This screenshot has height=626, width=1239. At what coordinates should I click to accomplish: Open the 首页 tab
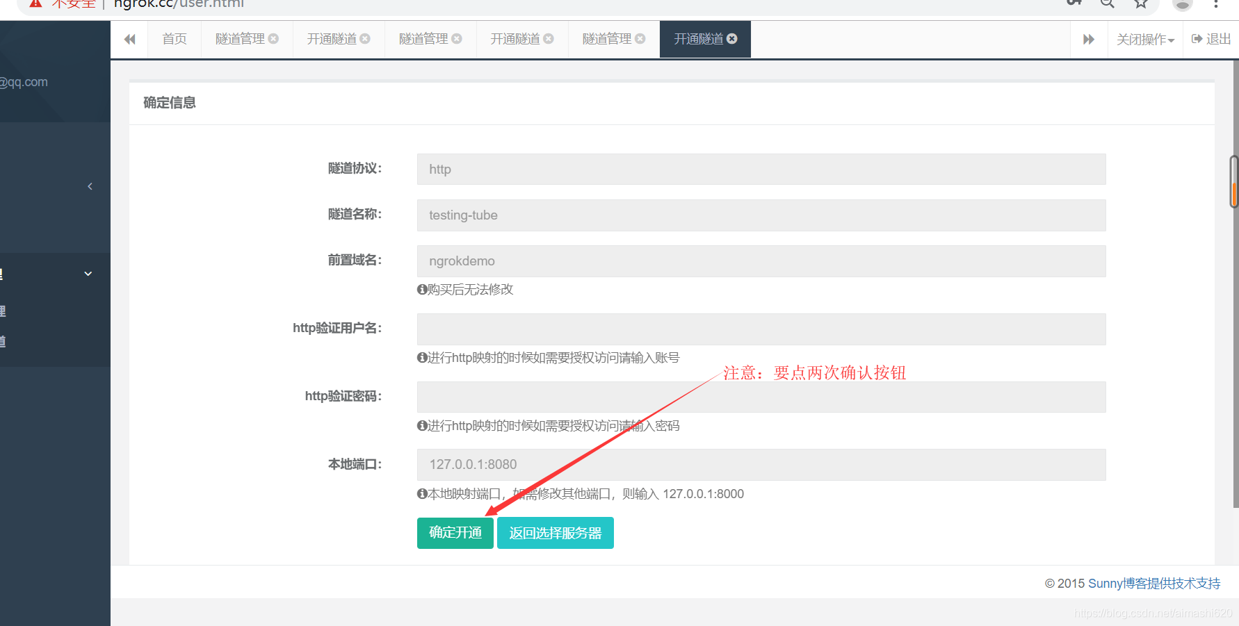point(174,39)
